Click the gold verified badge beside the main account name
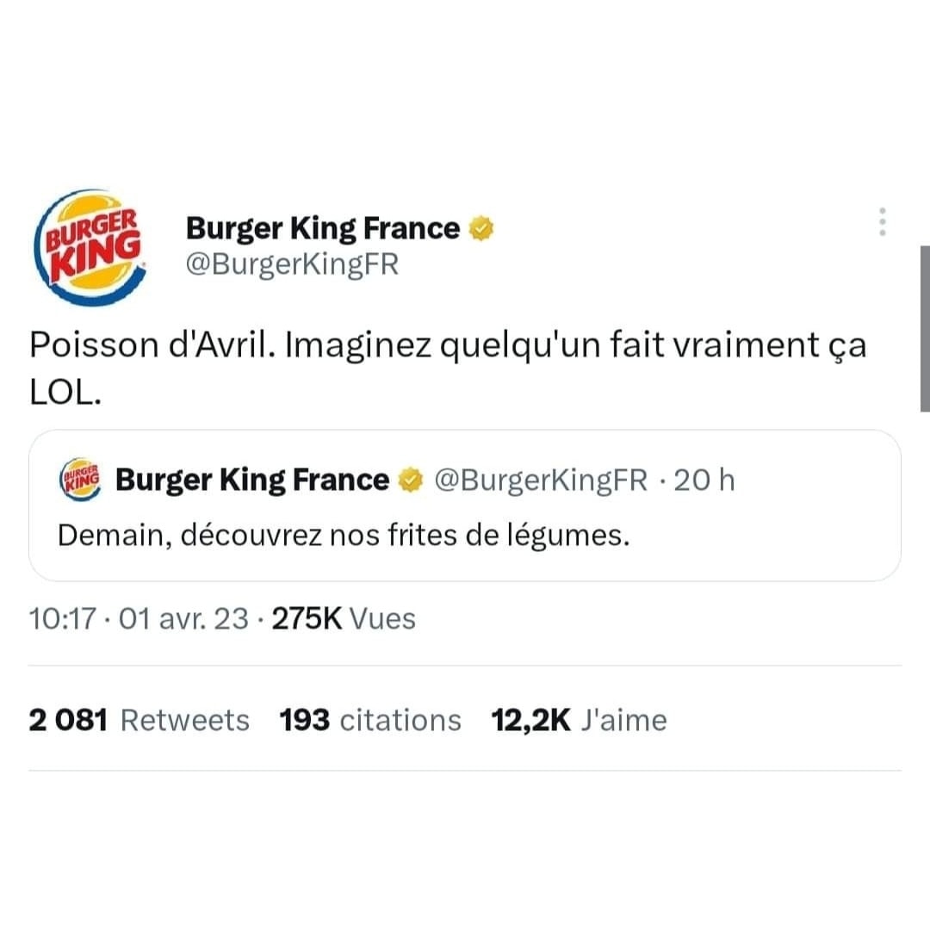This screenshot has height=930, width=930. coord(481,229)
